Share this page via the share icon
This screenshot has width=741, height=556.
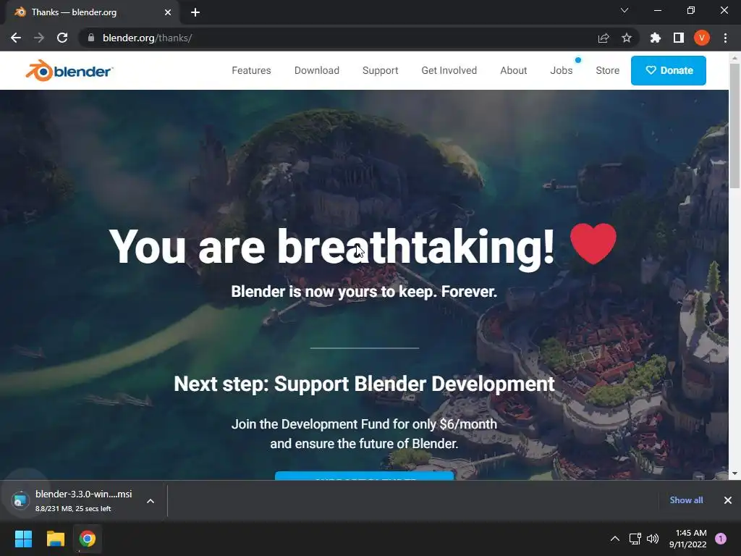(603, 38)
